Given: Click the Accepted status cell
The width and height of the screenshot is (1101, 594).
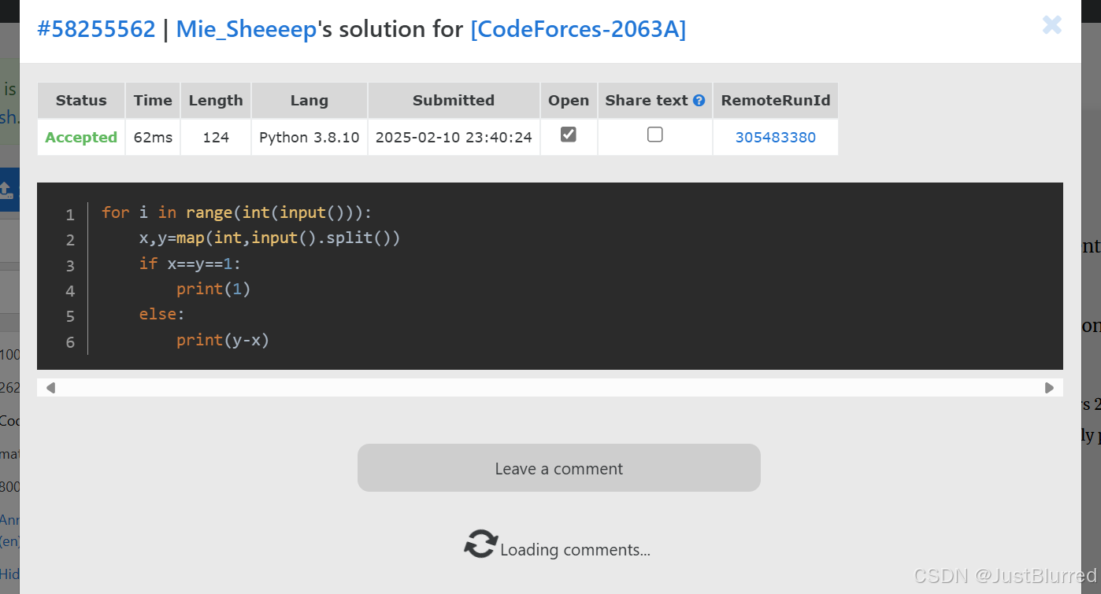Looking at the screenshot, I should [x=81, y=137].
